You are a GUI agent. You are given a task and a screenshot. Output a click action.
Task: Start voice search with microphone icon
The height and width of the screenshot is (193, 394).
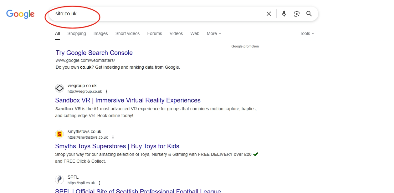(284, 14)
